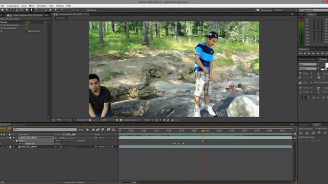328x184 pixels.
Task: Click All Caps button in Character panel
Action: (313, 98)
